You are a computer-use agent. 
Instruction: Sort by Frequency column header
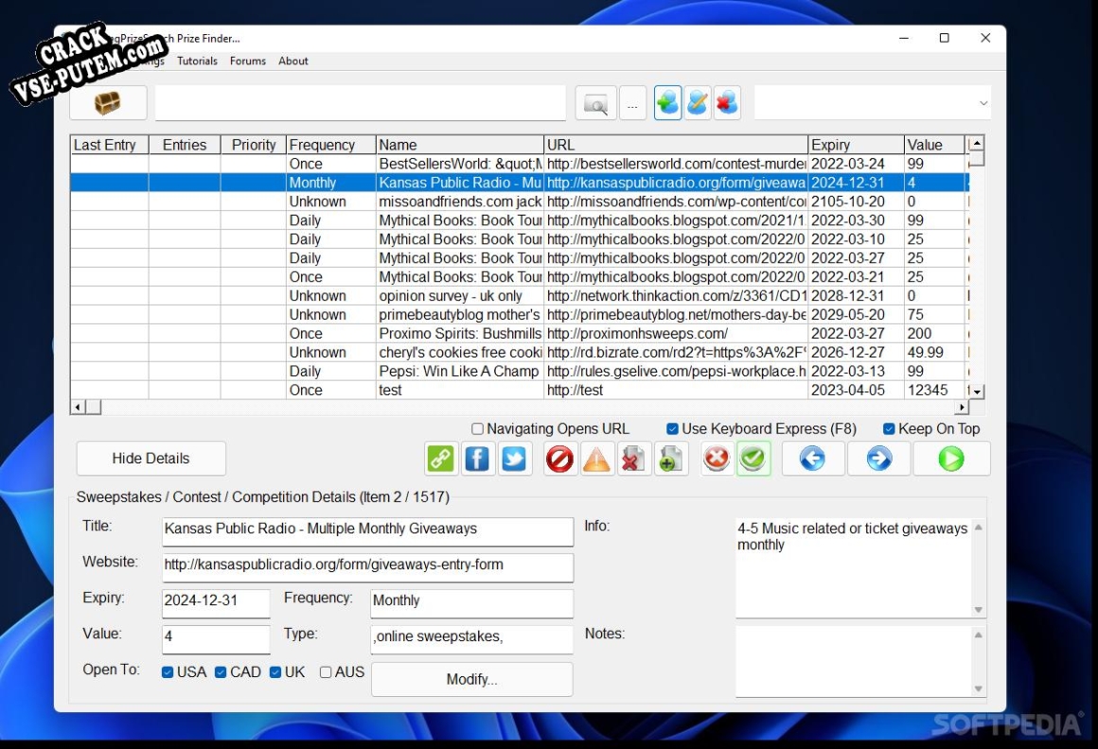coord(330,145)
